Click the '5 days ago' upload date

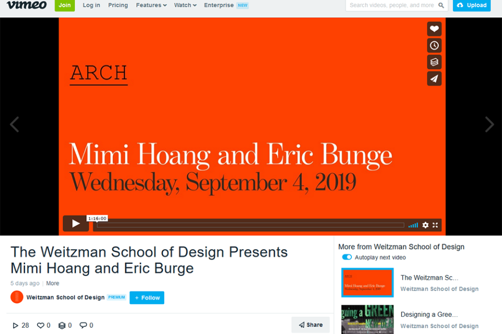[x=25, y=283]
